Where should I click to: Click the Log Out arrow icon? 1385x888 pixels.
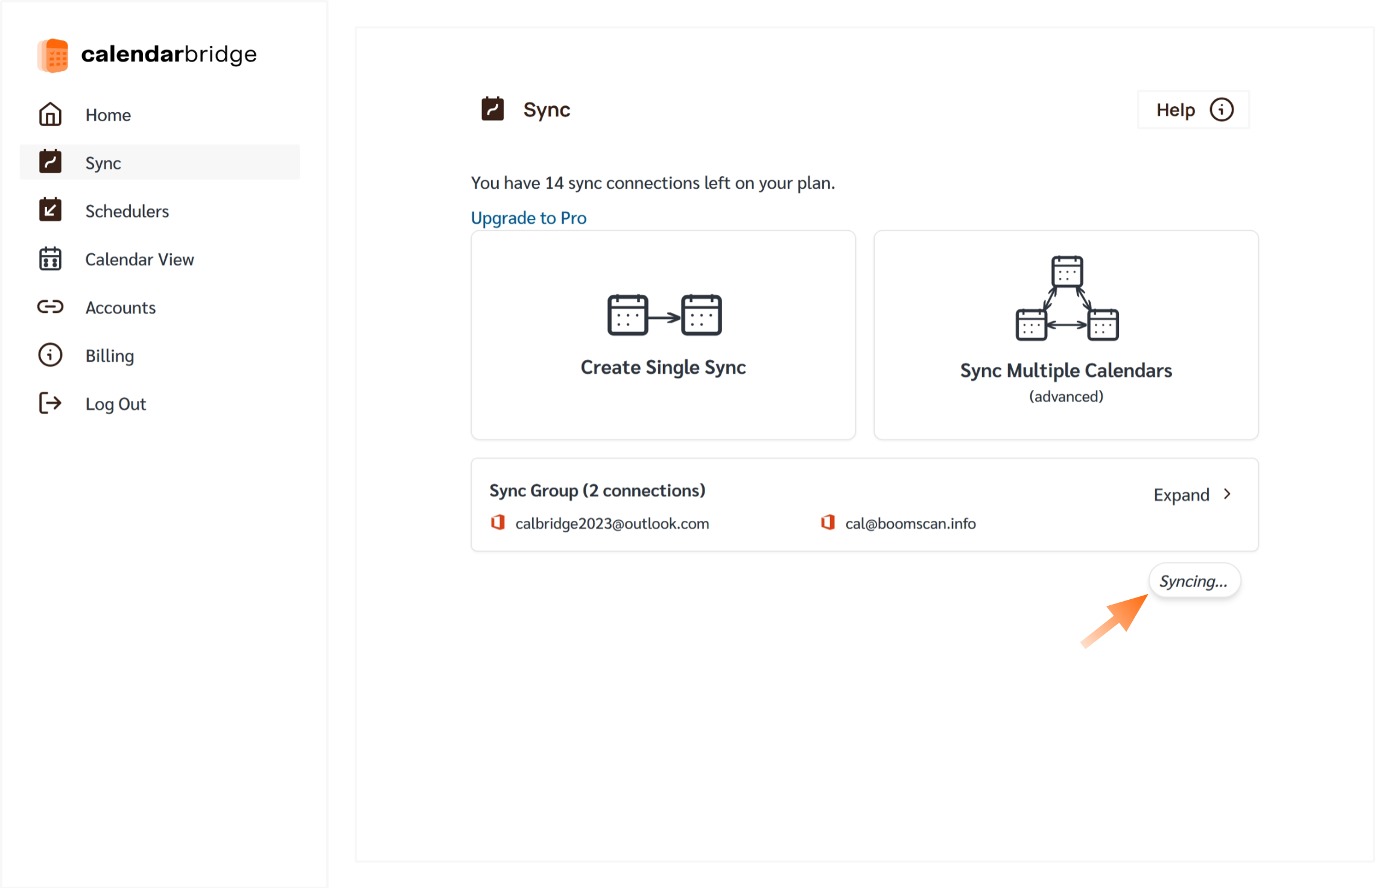tap(50, 403)
